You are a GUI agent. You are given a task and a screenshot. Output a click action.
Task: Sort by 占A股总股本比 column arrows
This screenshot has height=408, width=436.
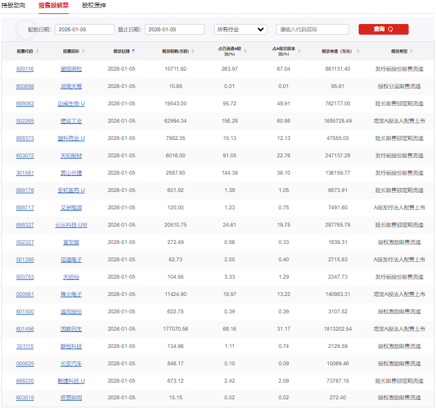[297, 51]
